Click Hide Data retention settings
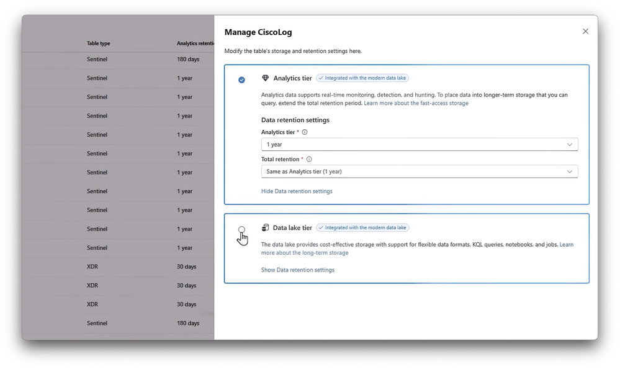The width and height of the screenshot is (620, 369). point(297,191)
